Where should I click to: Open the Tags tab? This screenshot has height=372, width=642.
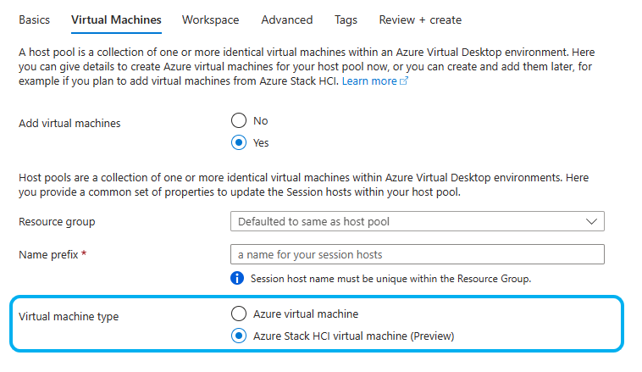pos(346,19)
